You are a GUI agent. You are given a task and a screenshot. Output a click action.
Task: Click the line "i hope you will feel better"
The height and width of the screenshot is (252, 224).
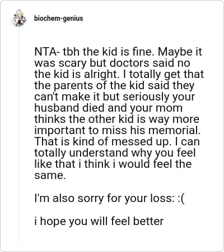99,221
